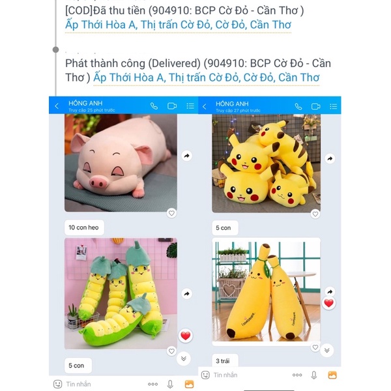Image resolution: width=391 pixels, height=391 pixels.
Task: Forward the pink pig plush image
Action: [x=186, y=156]
